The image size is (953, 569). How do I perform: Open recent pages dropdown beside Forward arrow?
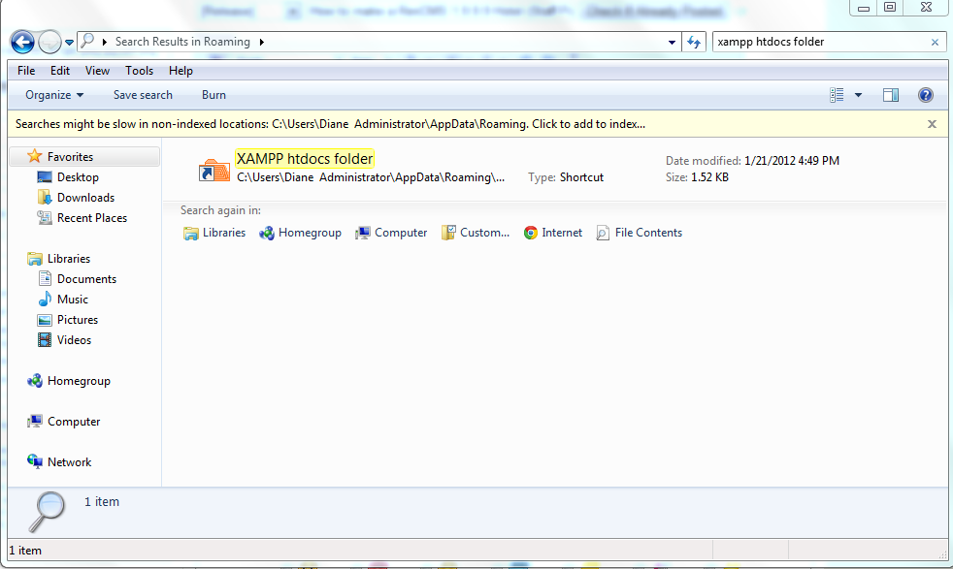coord(69,43)
